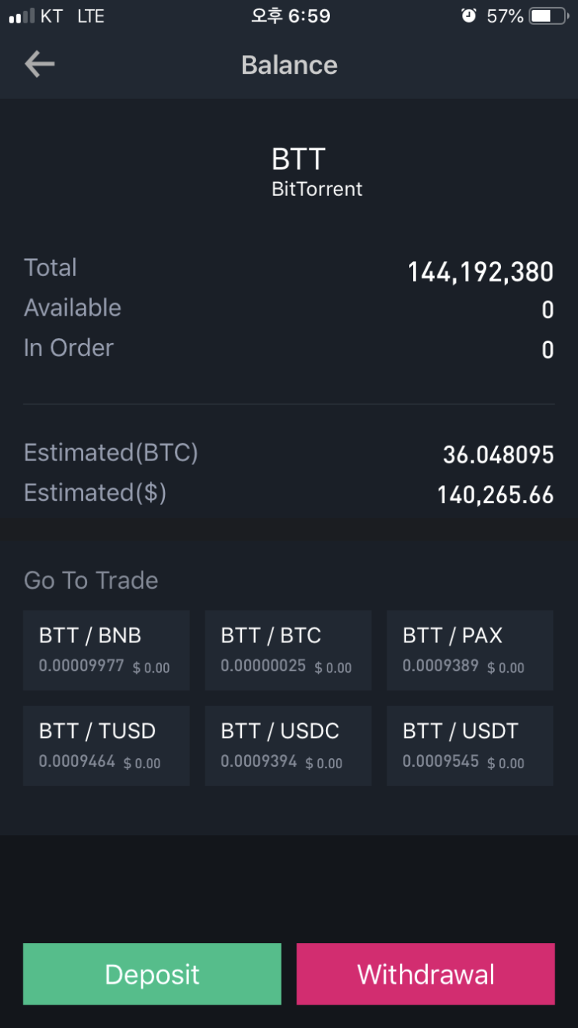The height and width of the screenshot is (1028, 578).
Task: Open the BTT / BNB trading pair
Action: coord(107,650)
